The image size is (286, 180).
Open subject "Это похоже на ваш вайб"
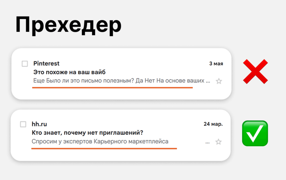69,72
